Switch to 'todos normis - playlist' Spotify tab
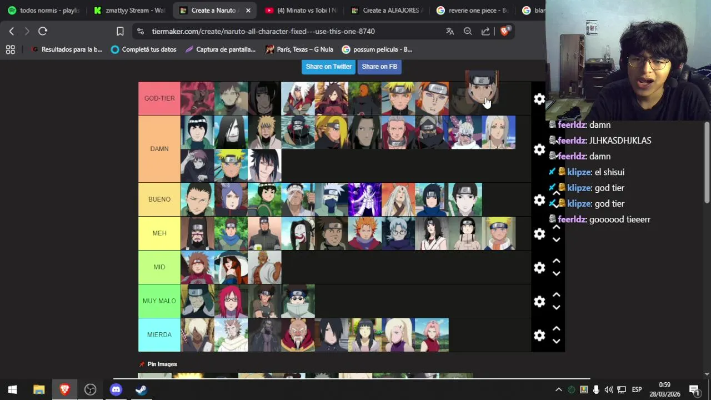711x400 pixels. coord(44,10)
